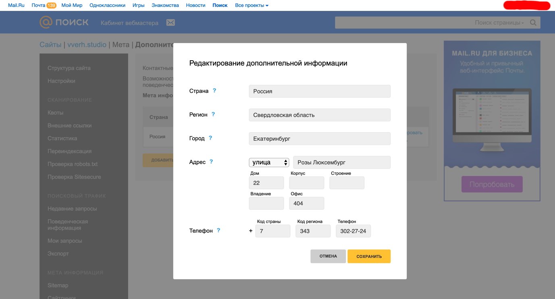Image resolution: width=555 pixels, height=299 pixels.
Task: Cancel editing with Отмена button
Action: (x=328, y=256)
